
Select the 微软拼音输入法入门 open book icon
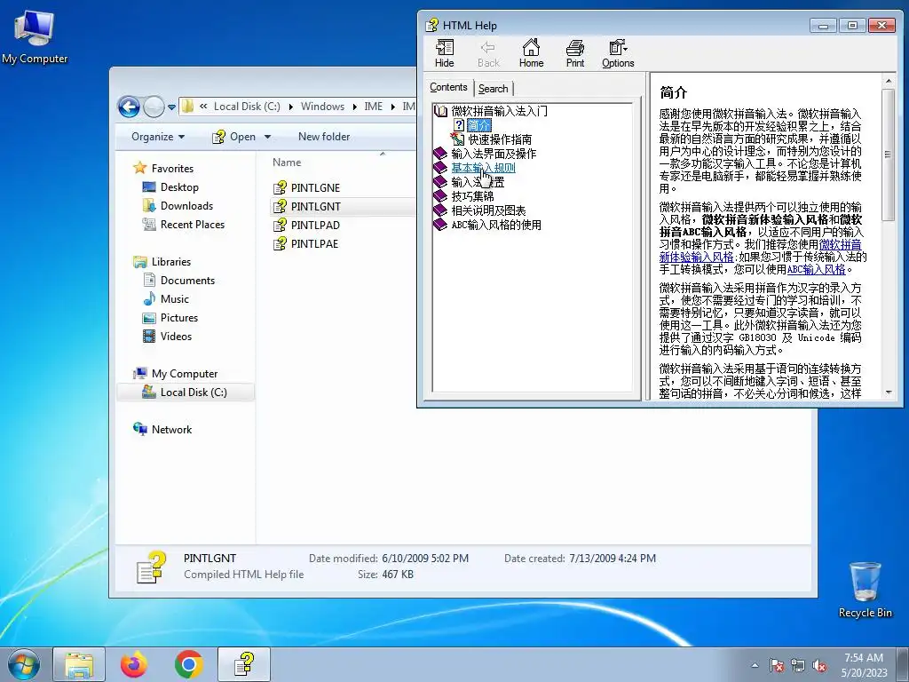point(440,111)
